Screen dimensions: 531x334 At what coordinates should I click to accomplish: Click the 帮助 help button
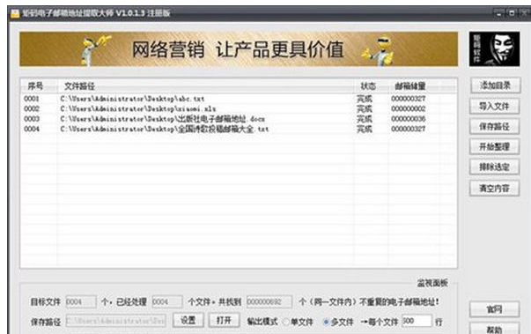pyautogui.click(x=494, y=329)
